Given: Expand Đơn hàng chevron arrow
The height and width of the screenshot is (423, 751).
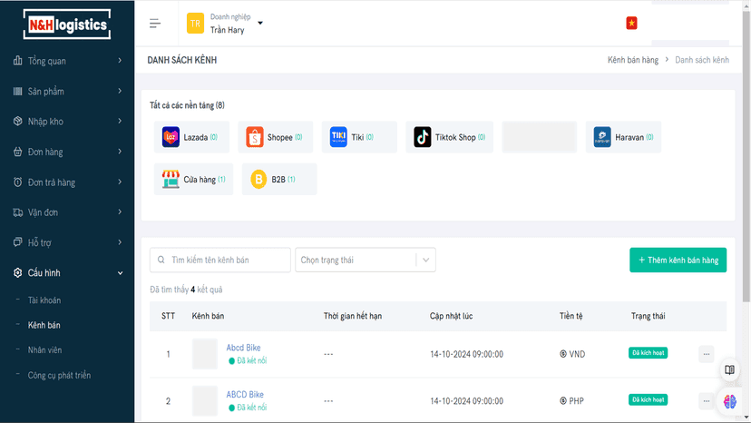Looking at the screenshot, I should coord(120,152).
